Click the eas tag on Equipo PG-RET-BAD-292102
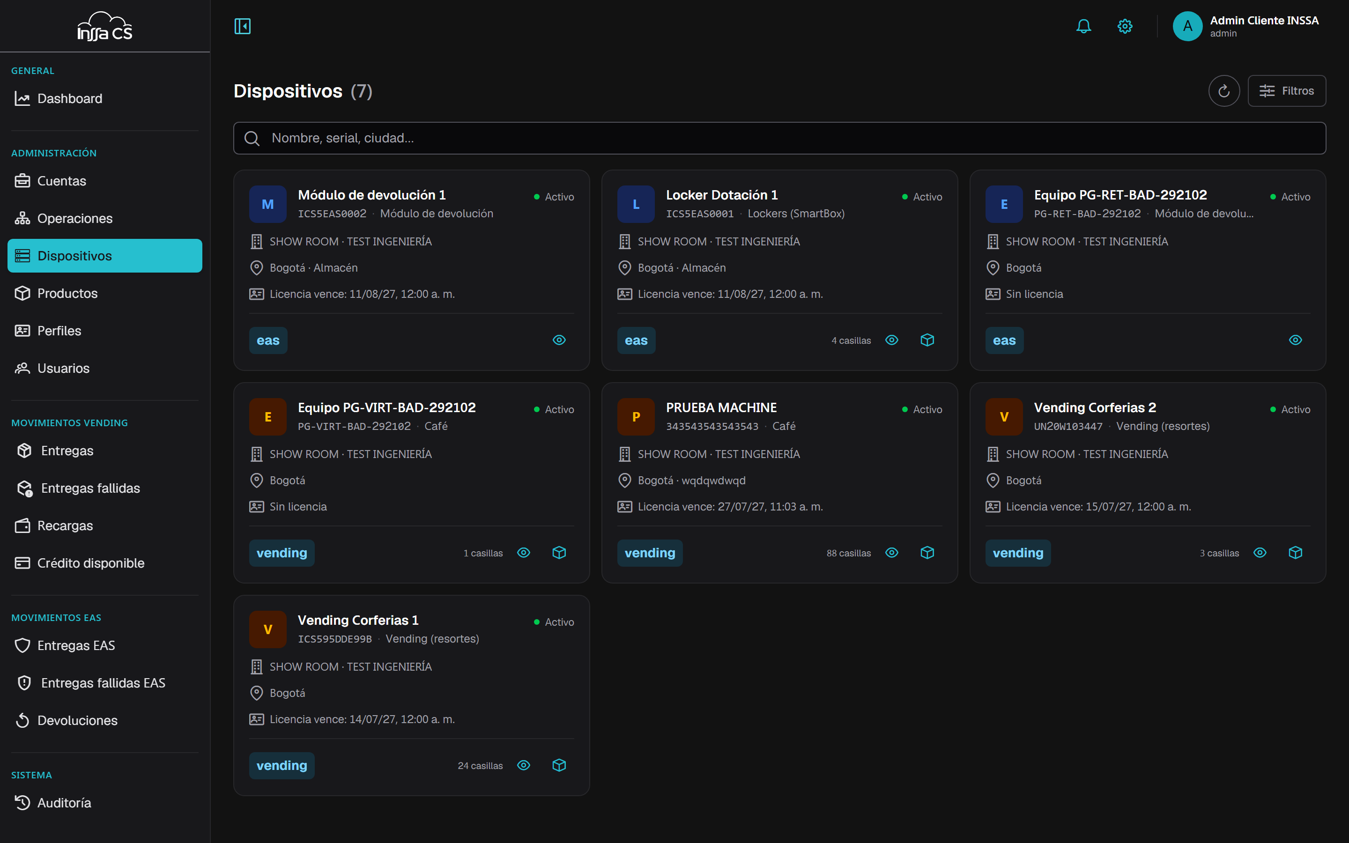This screenshot has height=843, width=1349. click(x=1005, y=340)
